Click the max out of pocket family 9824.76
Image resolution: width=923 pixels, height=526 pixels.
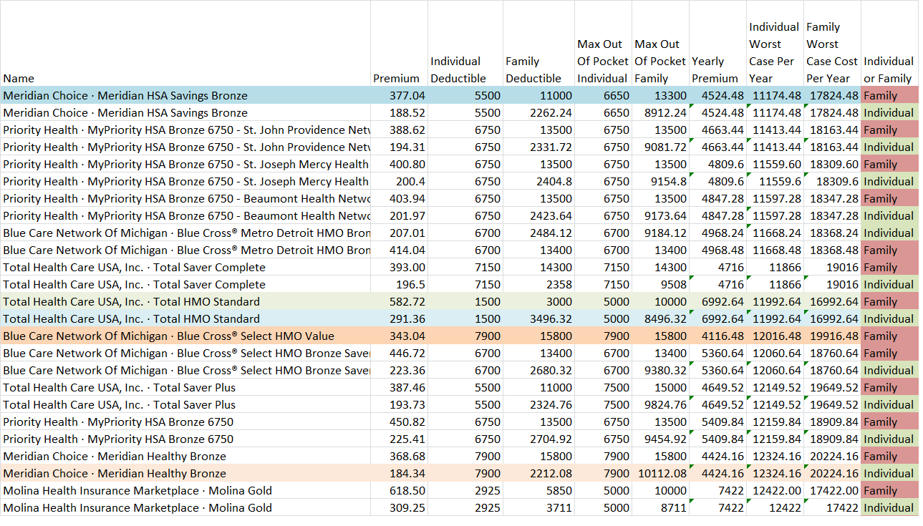click(660, 404)
